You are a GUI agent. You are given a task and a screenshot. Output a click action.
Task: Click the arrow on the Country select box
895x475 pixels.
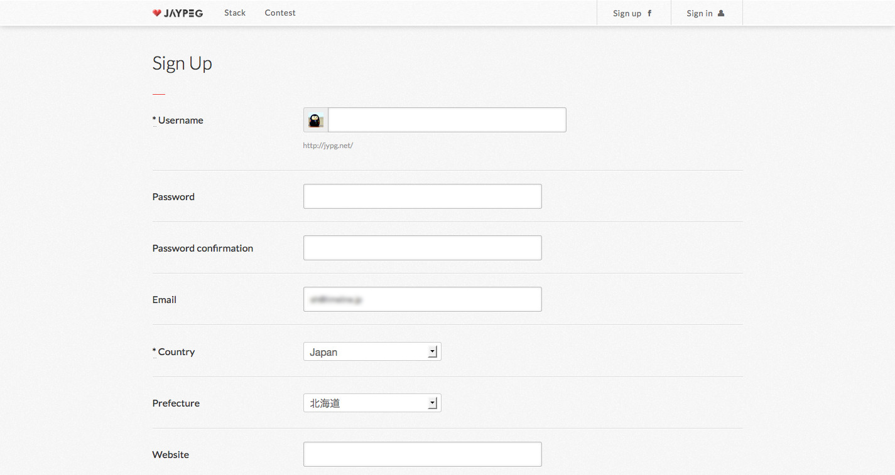(433, 352)
